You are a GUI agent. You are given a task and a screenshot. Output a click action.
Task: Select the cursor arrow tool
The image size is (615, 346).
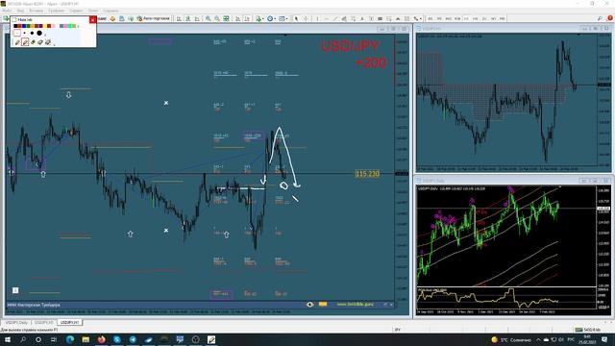[x=297, y=18]
